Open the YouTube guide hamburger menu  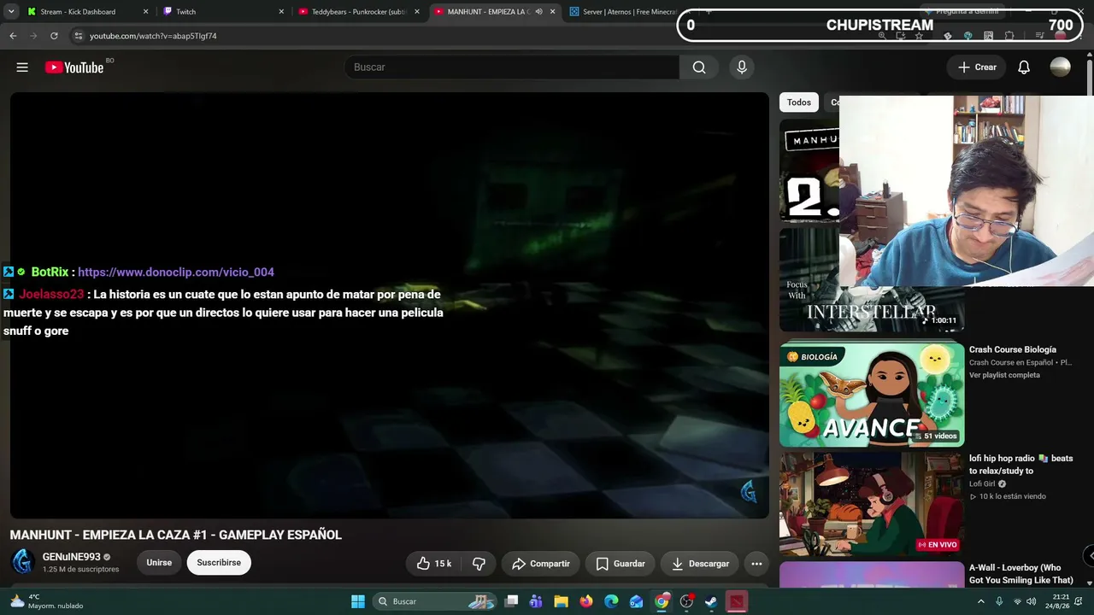point(22,67)
